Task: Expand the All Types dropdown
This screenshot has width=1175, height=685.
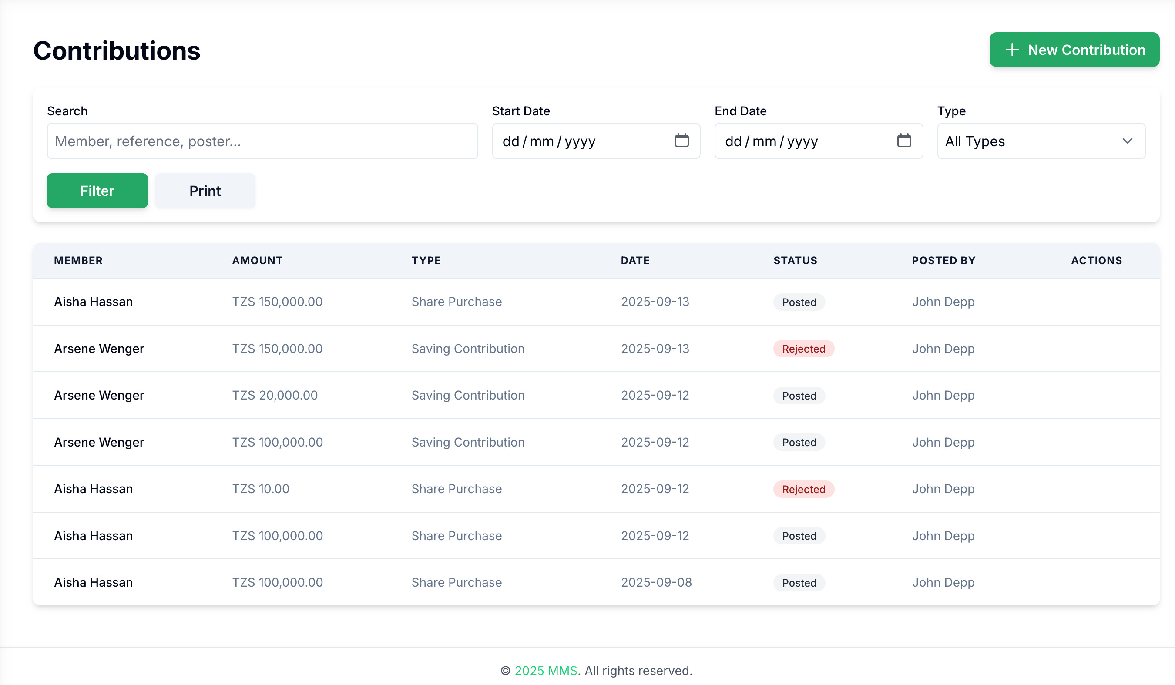Action: click(x=1041, y=141)
